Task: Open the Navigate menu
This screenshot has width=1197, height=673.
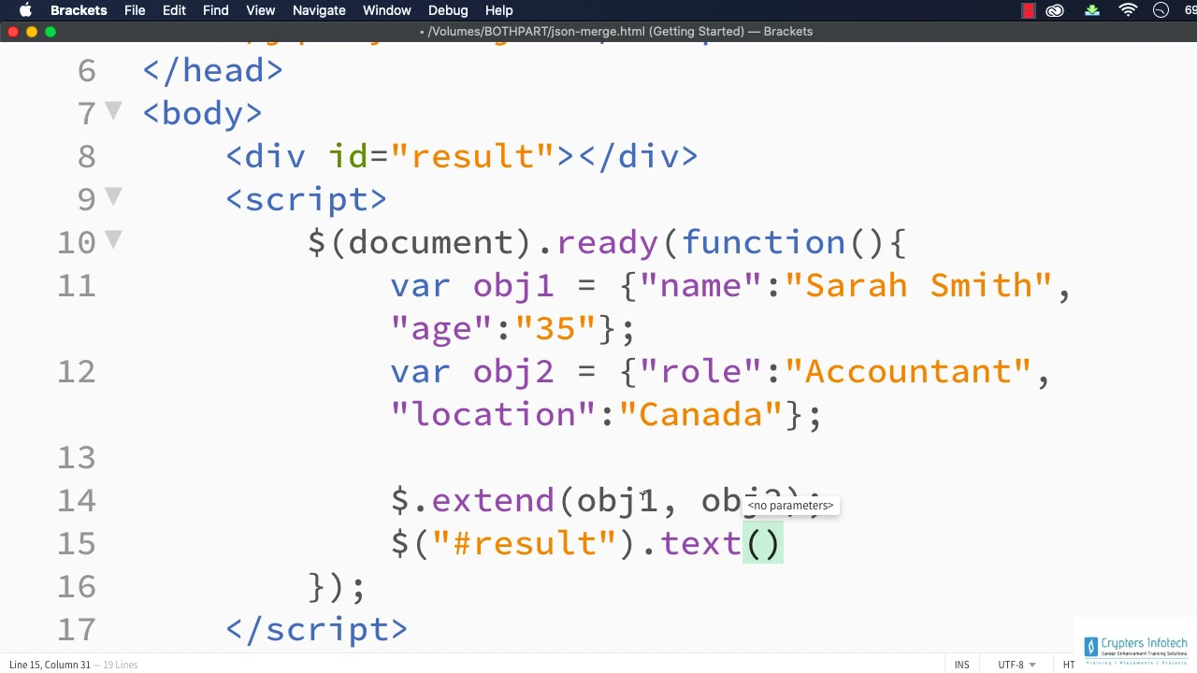Action: pos(319,10)
